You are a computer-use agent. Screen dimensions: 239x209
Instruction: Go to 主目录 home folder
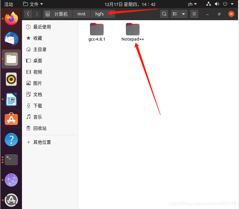[x=50, y=50]
